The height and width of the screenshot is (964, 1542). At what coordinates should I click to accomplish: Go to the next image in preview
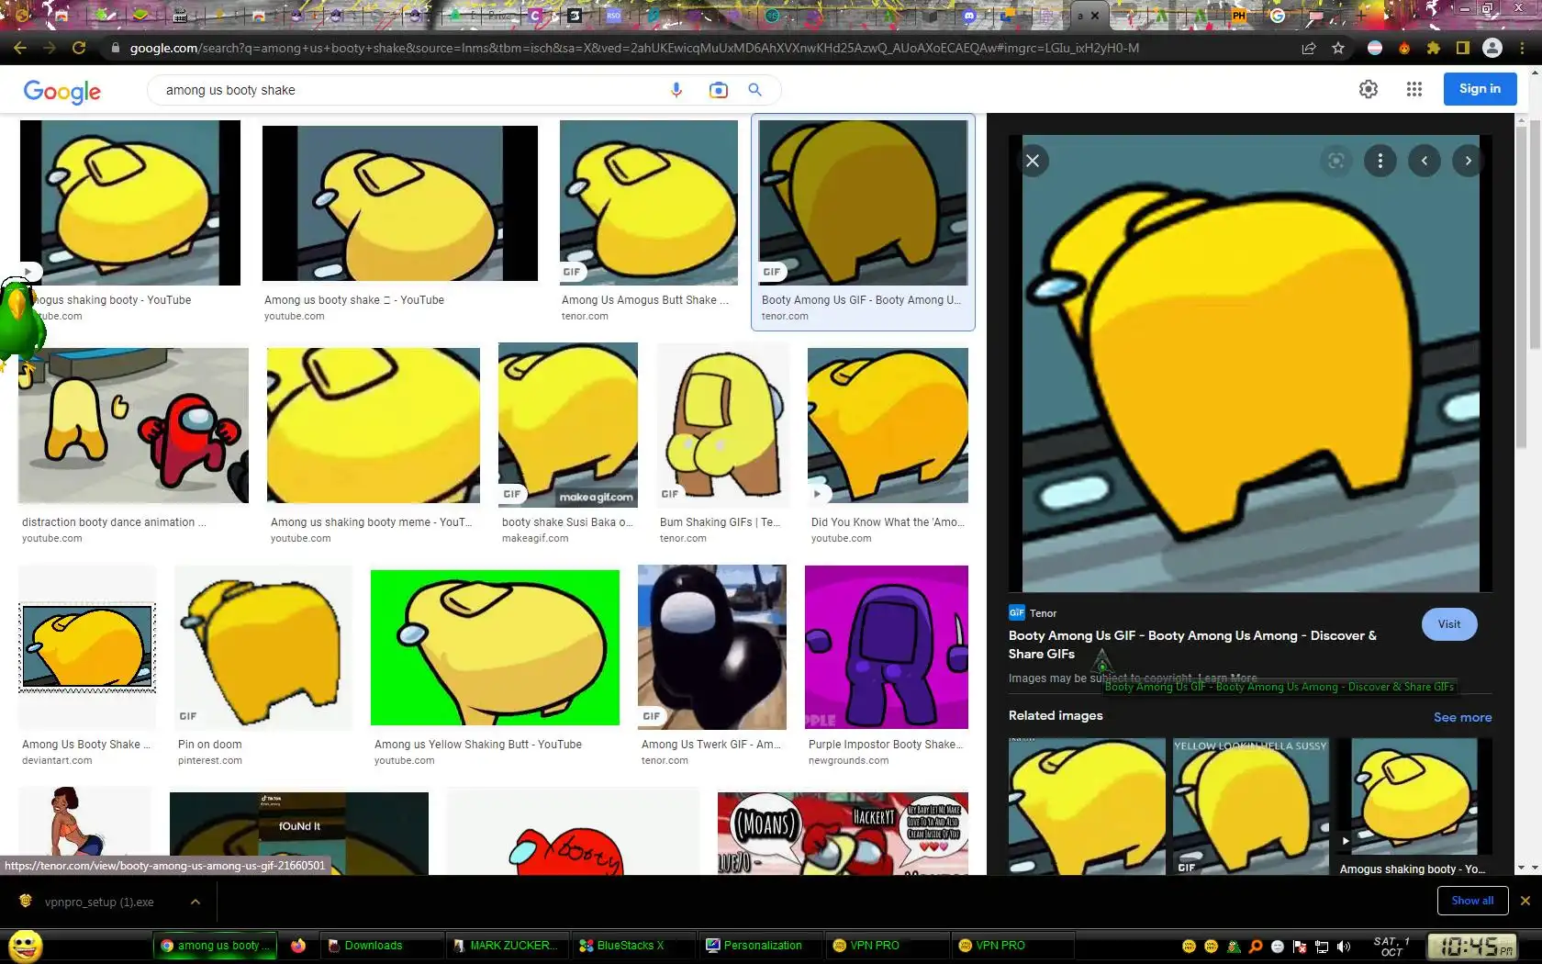tap(1469, 161)
